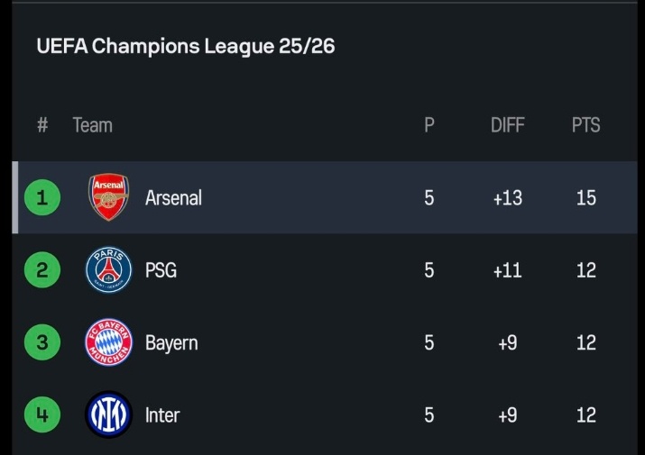This screenshot has width=645, height=455.
Task: Click the green rank 1 badge
Action: click(x=42, y=197)
